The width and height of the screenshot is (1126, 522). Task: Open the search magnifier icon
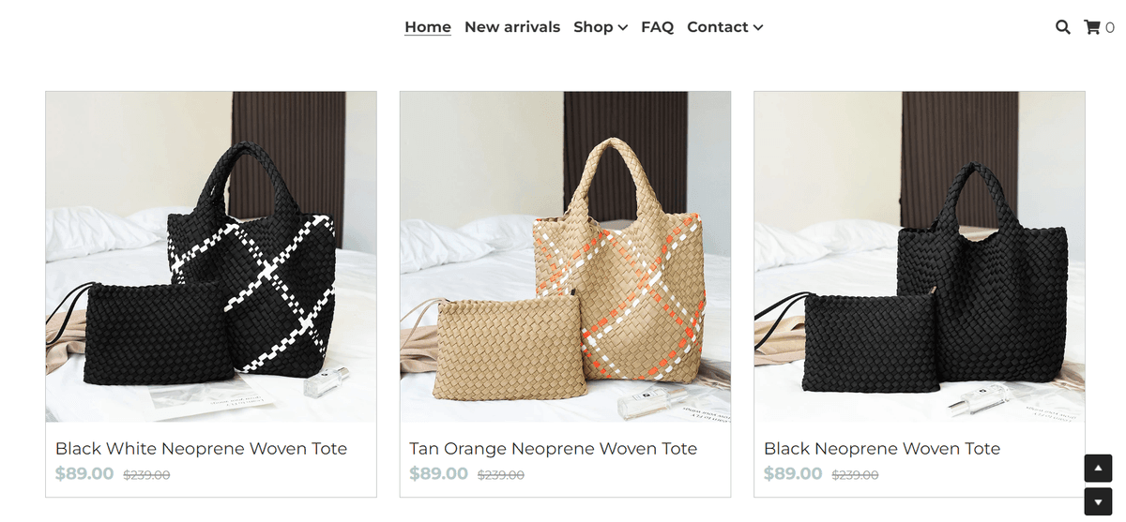(x=1062, y=27)
